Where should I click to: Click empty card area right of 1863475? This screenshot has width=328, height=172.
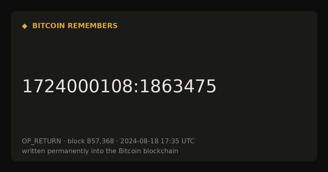coord(266,87)
